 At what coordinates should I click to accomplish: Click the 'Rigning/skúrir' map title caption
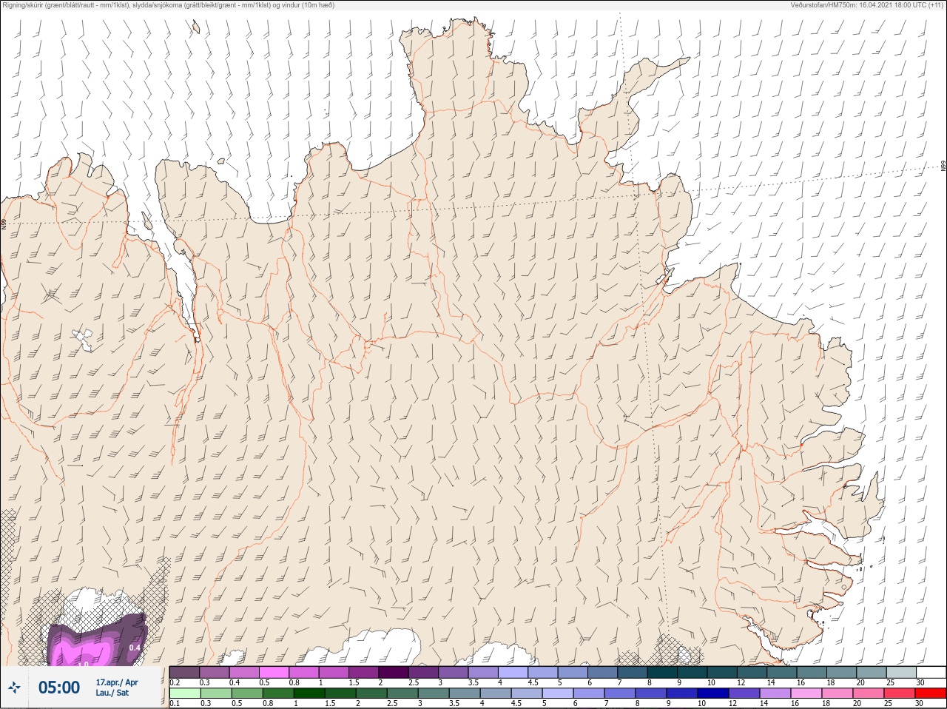(x=167, y=5)
